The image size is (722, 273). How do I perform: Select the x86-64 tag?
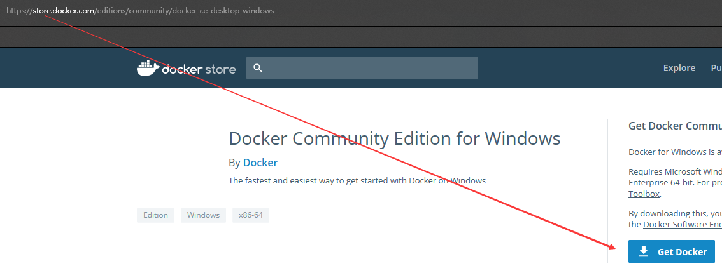[251, 215]
